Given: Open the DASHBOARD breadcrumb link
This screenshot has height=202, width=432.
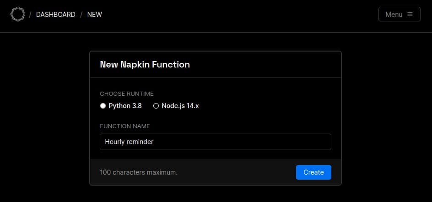Looking at the screenshot, I should (56, 15).
